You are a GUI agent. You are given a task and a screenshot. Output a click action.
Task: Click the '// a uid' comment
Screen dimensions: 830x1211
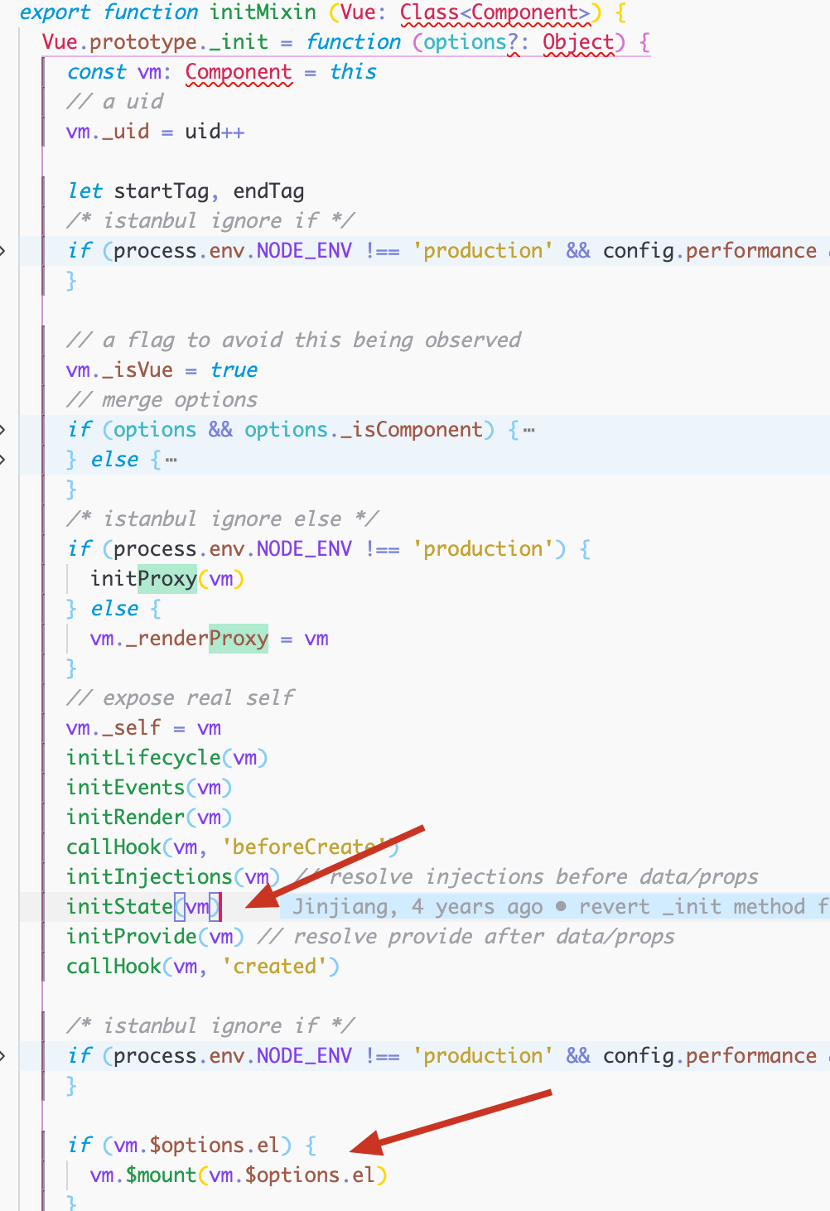(115, 102)
